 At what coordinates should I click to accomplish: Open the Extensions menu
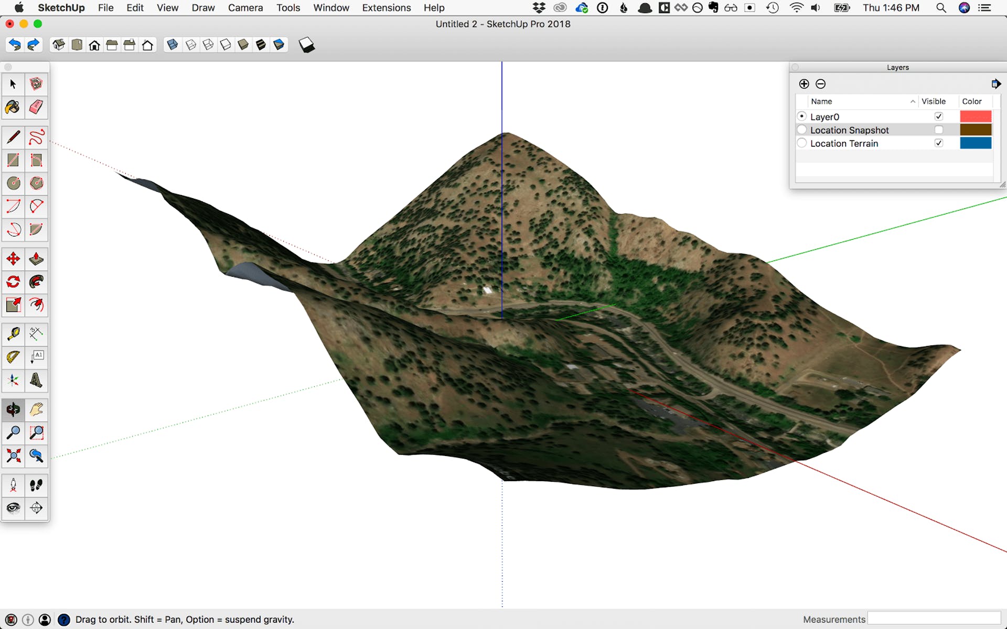(386, 8)
